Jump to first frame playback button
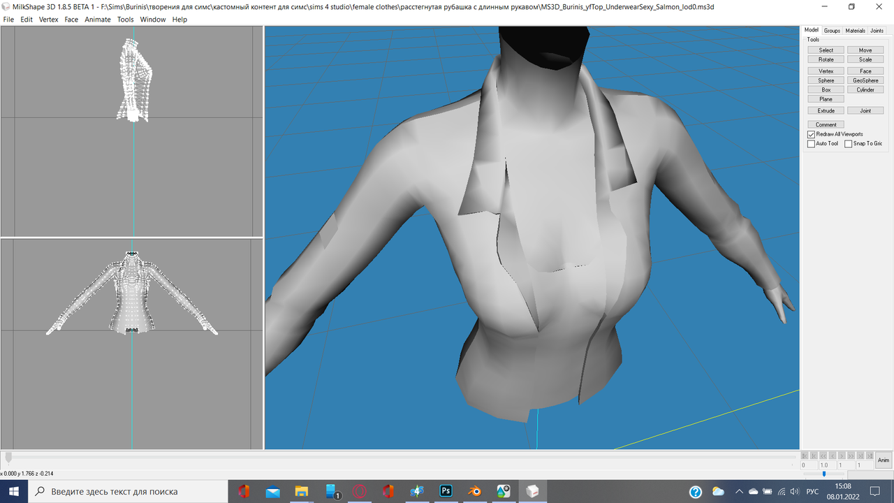 point(805,455)
